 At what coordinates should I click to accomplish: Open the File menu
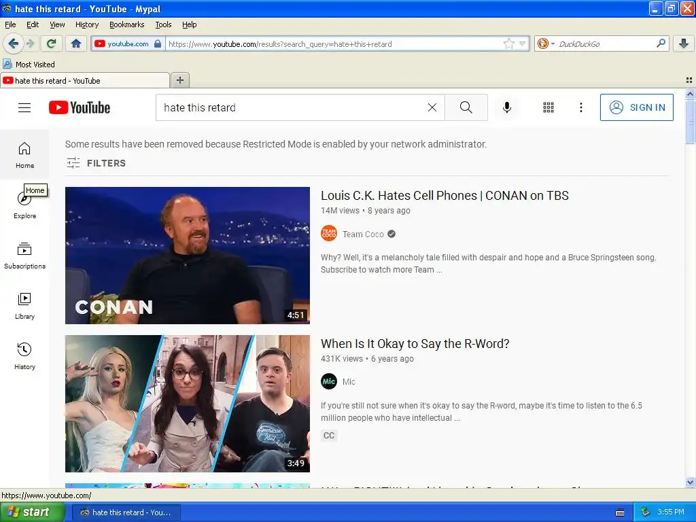[10, 24]
